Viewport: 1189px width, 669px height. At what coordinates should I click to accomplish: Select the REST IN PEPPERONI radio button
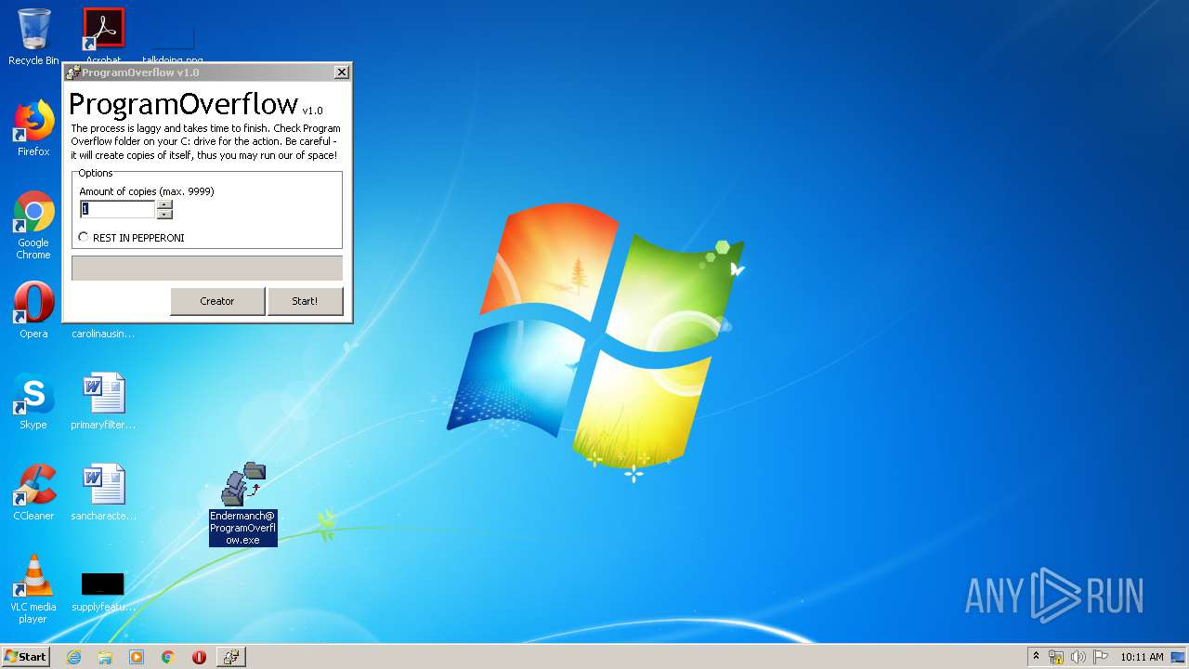pos(84,238)
